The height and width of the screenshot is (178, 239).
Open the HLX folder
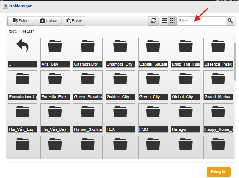click(120, 118)
